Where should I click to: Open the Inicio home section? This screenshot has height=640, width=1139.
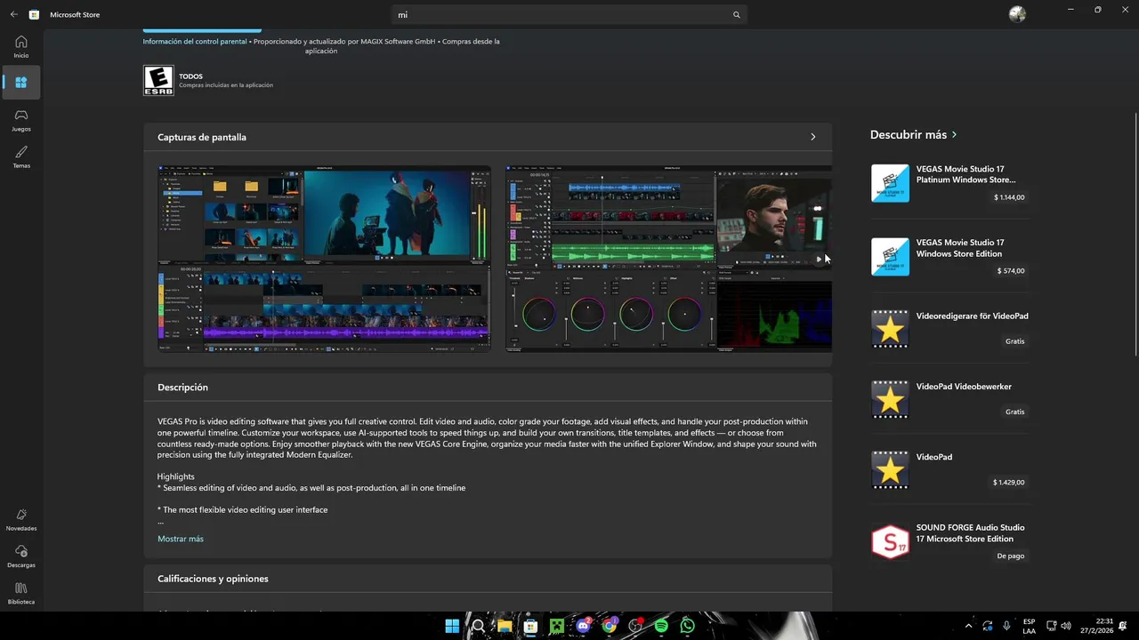point(21,46)
